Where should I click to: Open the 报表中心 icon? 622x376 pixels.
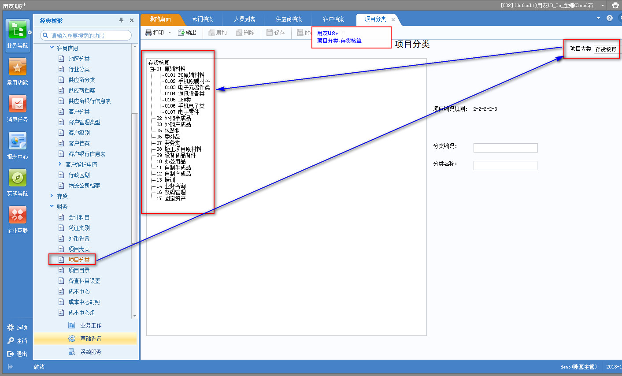coord(17,141)
